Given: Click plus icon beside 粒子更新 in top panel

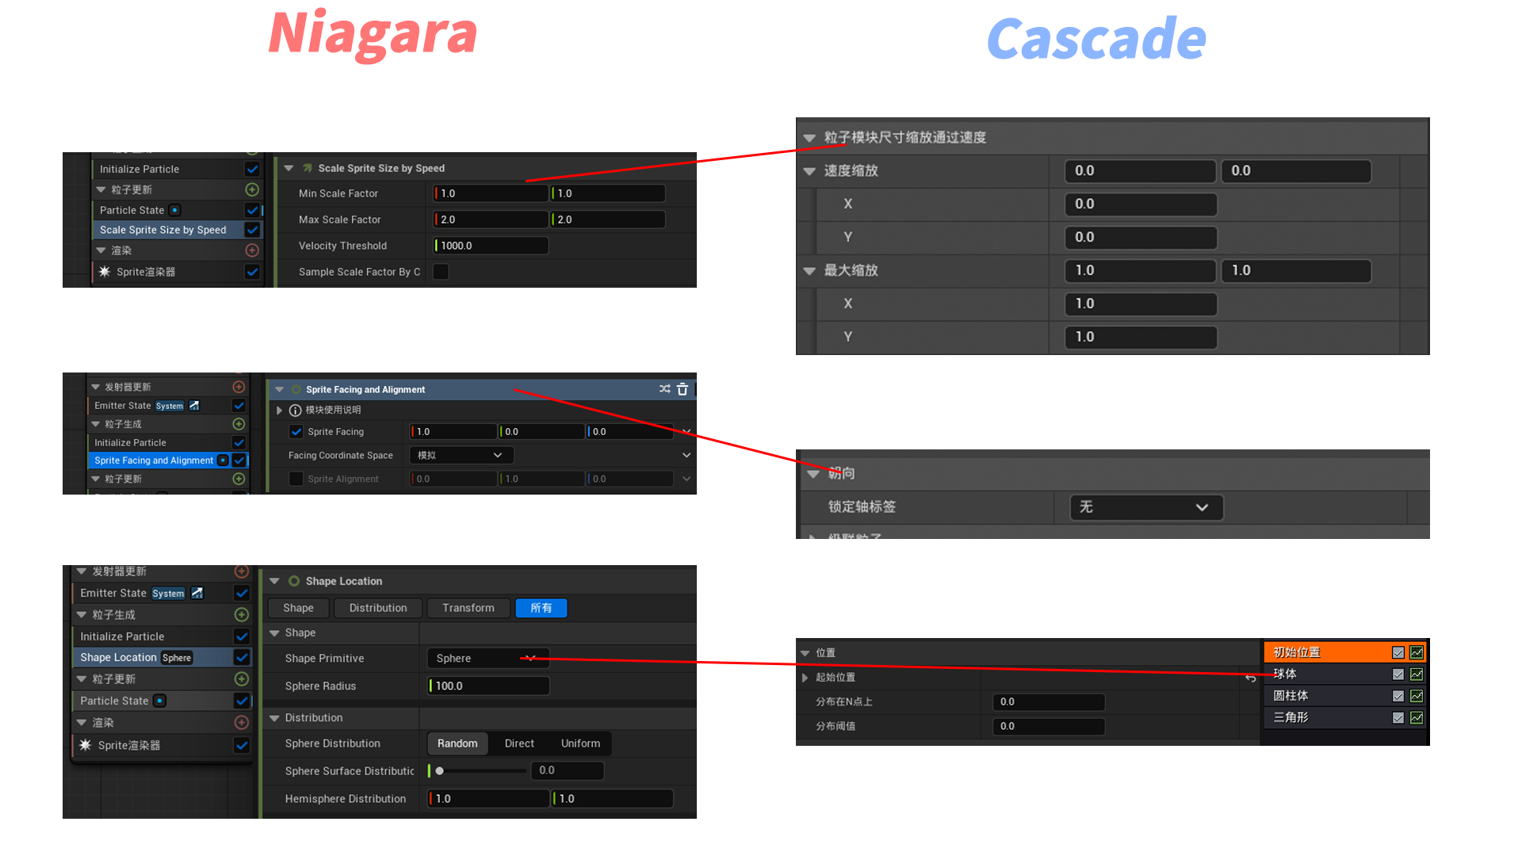Looking at the screenshot, I should 252,189.
